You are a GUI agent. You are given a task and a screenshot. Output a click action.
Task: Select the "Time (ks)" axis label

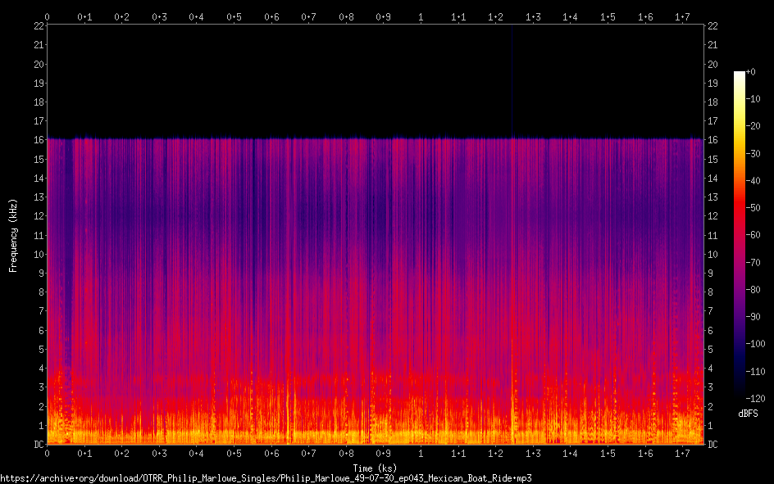[375, 468]
